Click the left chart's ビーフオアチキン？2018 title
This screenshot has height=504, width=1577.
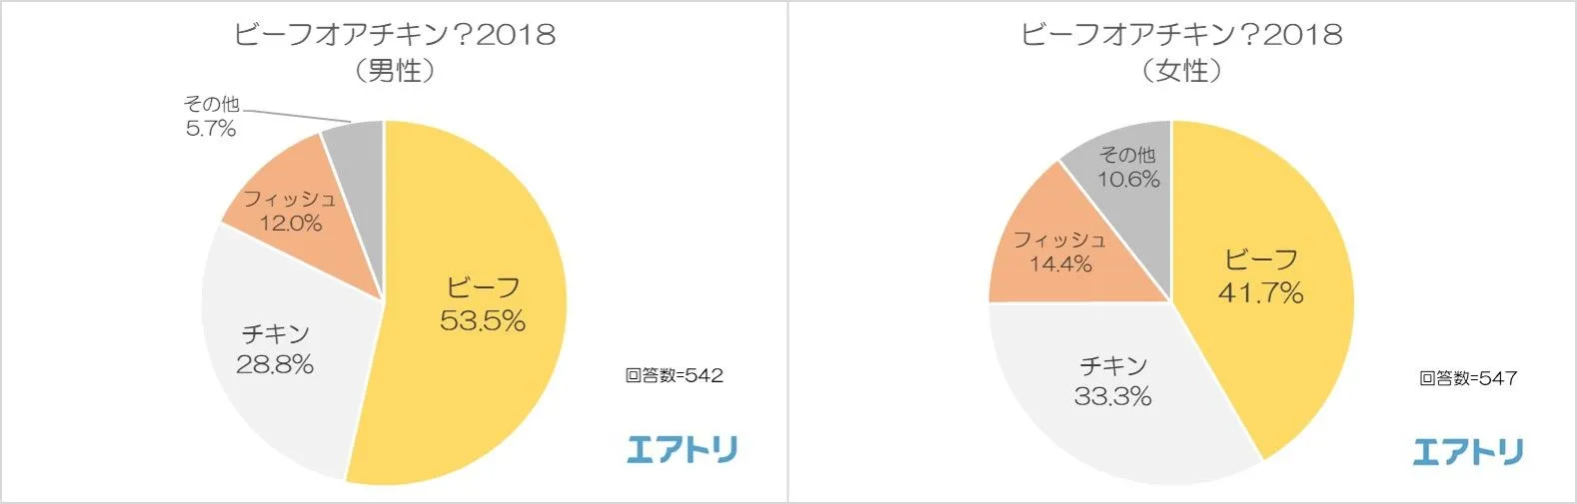394,36
